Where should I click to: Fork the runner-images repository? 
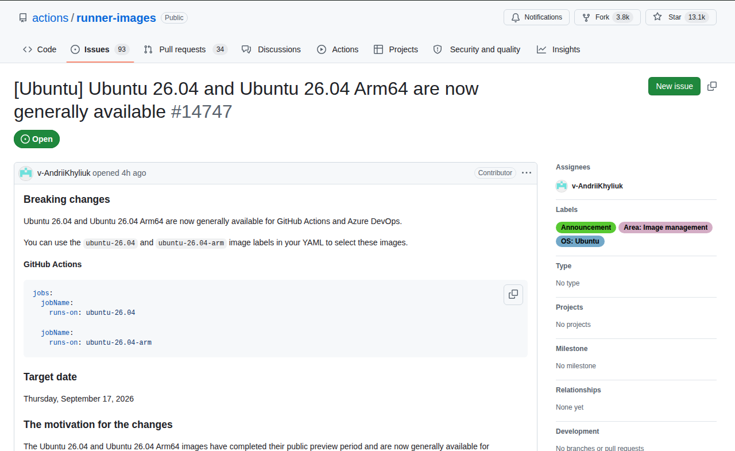pyautogui.click(x=607, y=17)
